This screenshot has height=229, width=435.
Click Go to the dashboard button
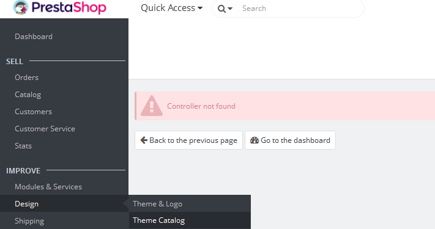[290, 140]
